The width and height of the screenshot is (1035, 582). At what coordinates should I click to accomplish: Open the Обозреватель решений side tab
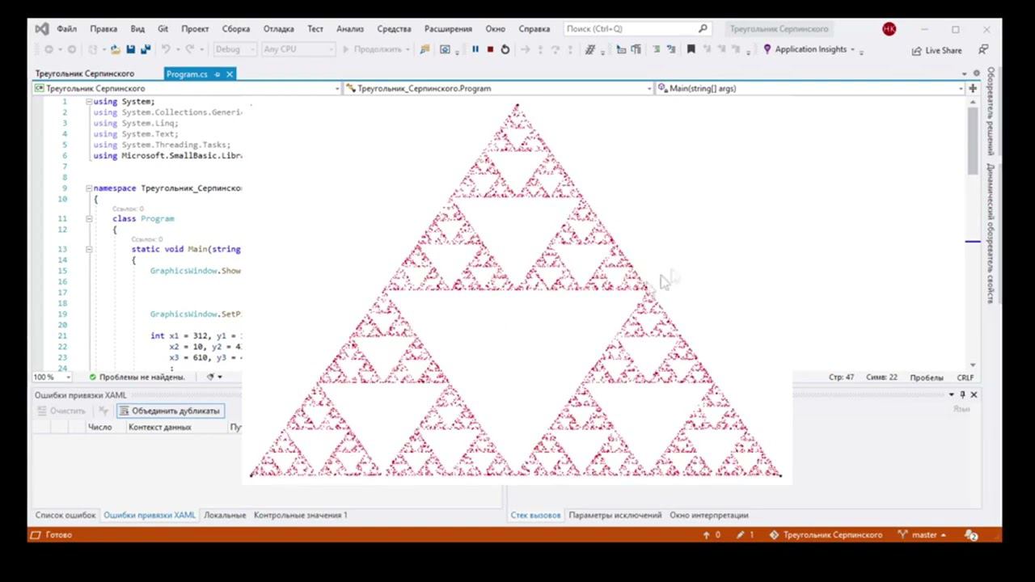[991, 112]
